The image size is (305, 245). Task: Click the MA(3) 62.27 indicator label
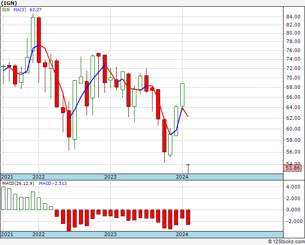[27, 9]
